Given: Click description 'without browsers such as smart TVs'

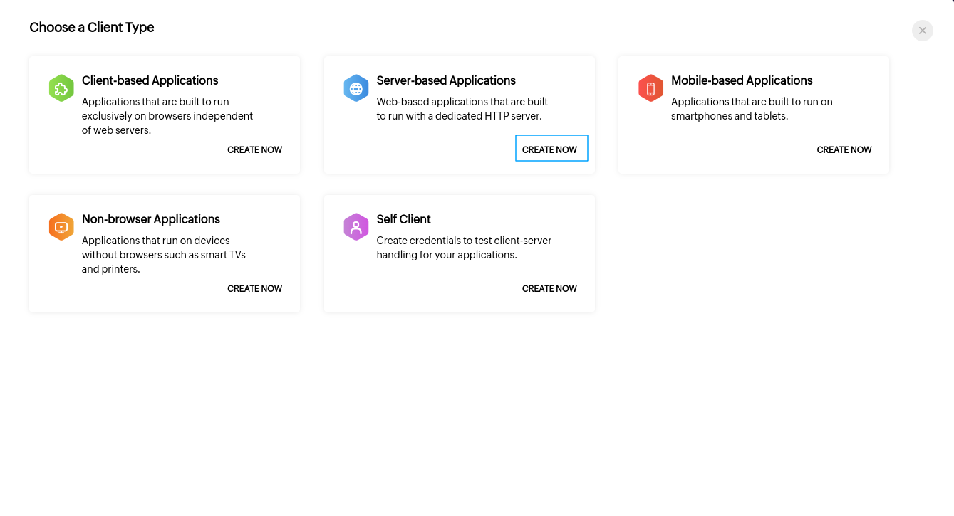Looking at the screenshot, I should click(x=164, y=255).
